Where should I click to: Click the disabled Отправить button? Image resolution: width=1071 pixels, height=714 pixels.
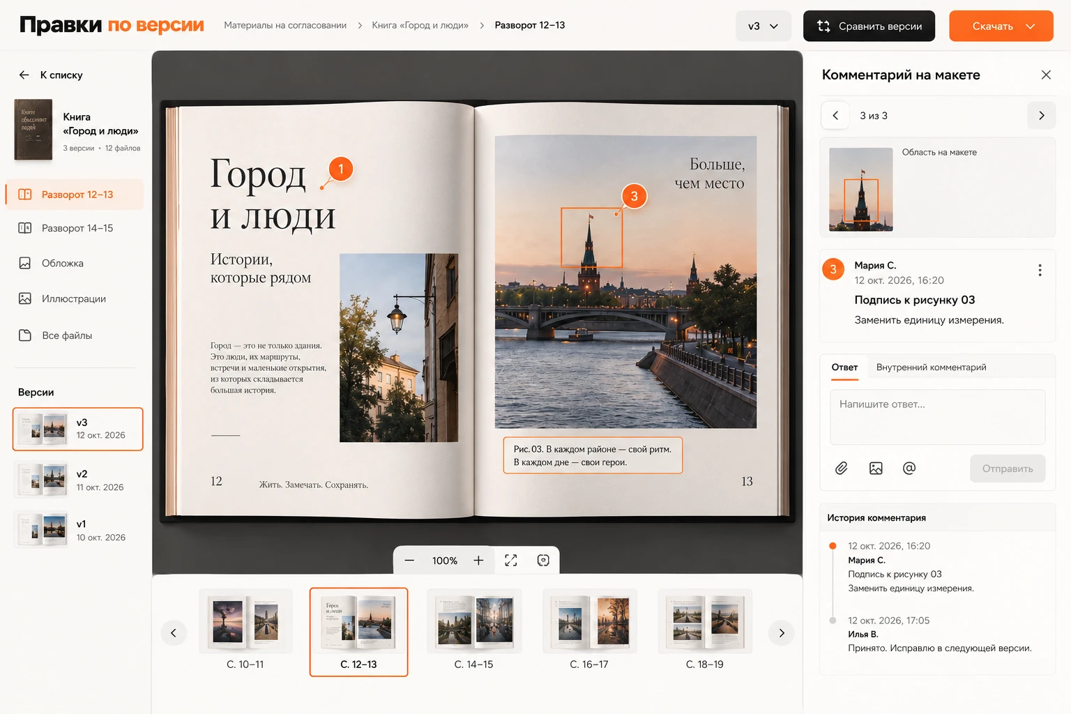pyautogui.click(x=1008, y=469)
